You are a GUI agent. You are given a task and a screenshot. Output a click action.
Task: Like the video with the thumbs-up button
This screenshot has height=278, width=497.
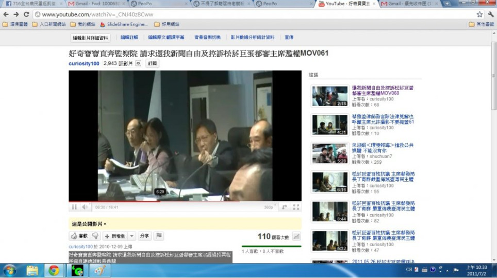[x=79, y=236]
